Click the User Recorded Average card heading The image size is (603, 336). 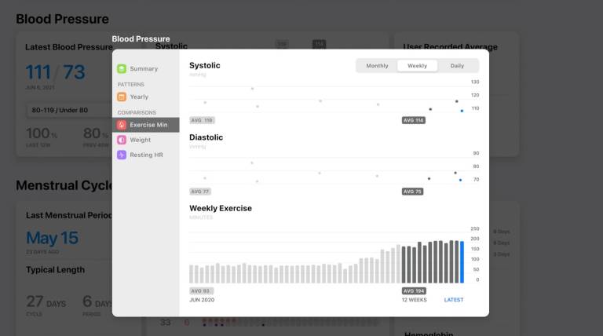click(450, 47)
